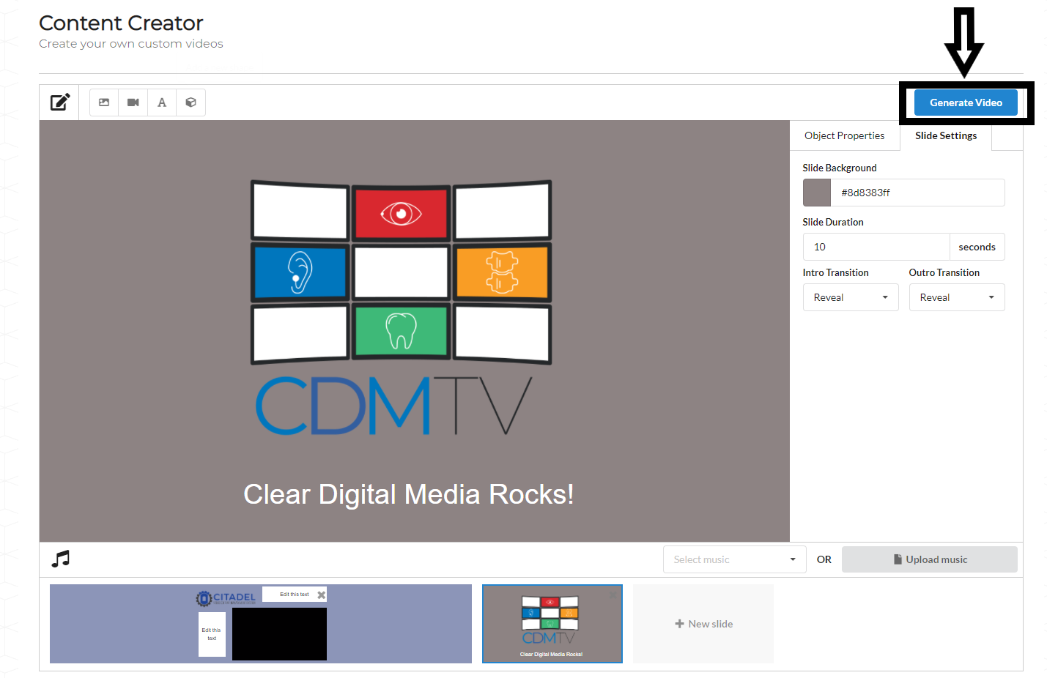This screenshot has height=678, width=1047.
Task: Click the 'Slide Background' label
Action: pos(839,168)
